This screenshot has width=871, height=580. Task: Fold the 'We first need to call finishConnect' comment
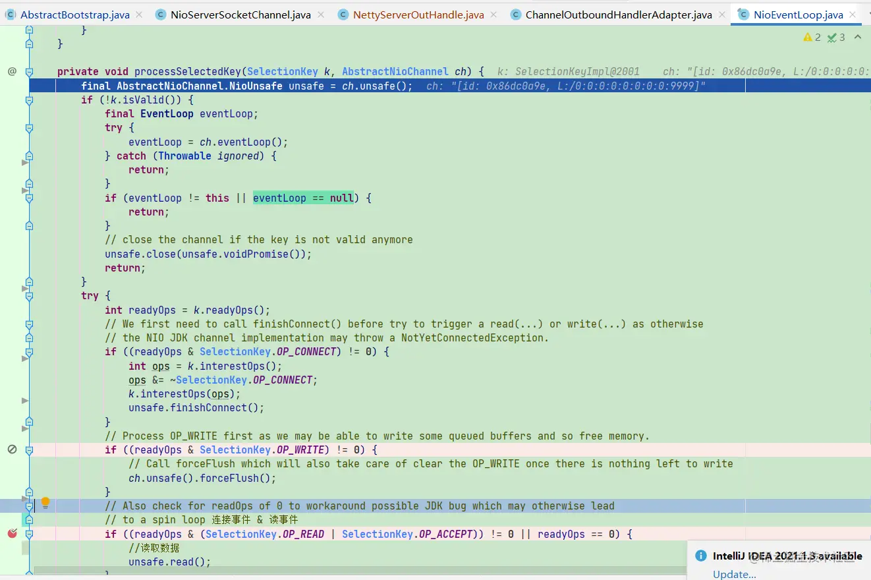coord(29,324)
